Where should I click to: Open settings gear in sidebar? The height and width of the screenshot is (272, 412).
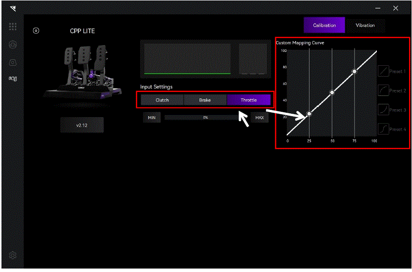click(12, 255)
